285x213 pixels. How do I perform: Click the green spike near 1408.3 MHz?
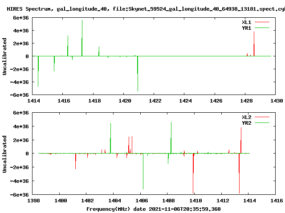tap(171, 138)
